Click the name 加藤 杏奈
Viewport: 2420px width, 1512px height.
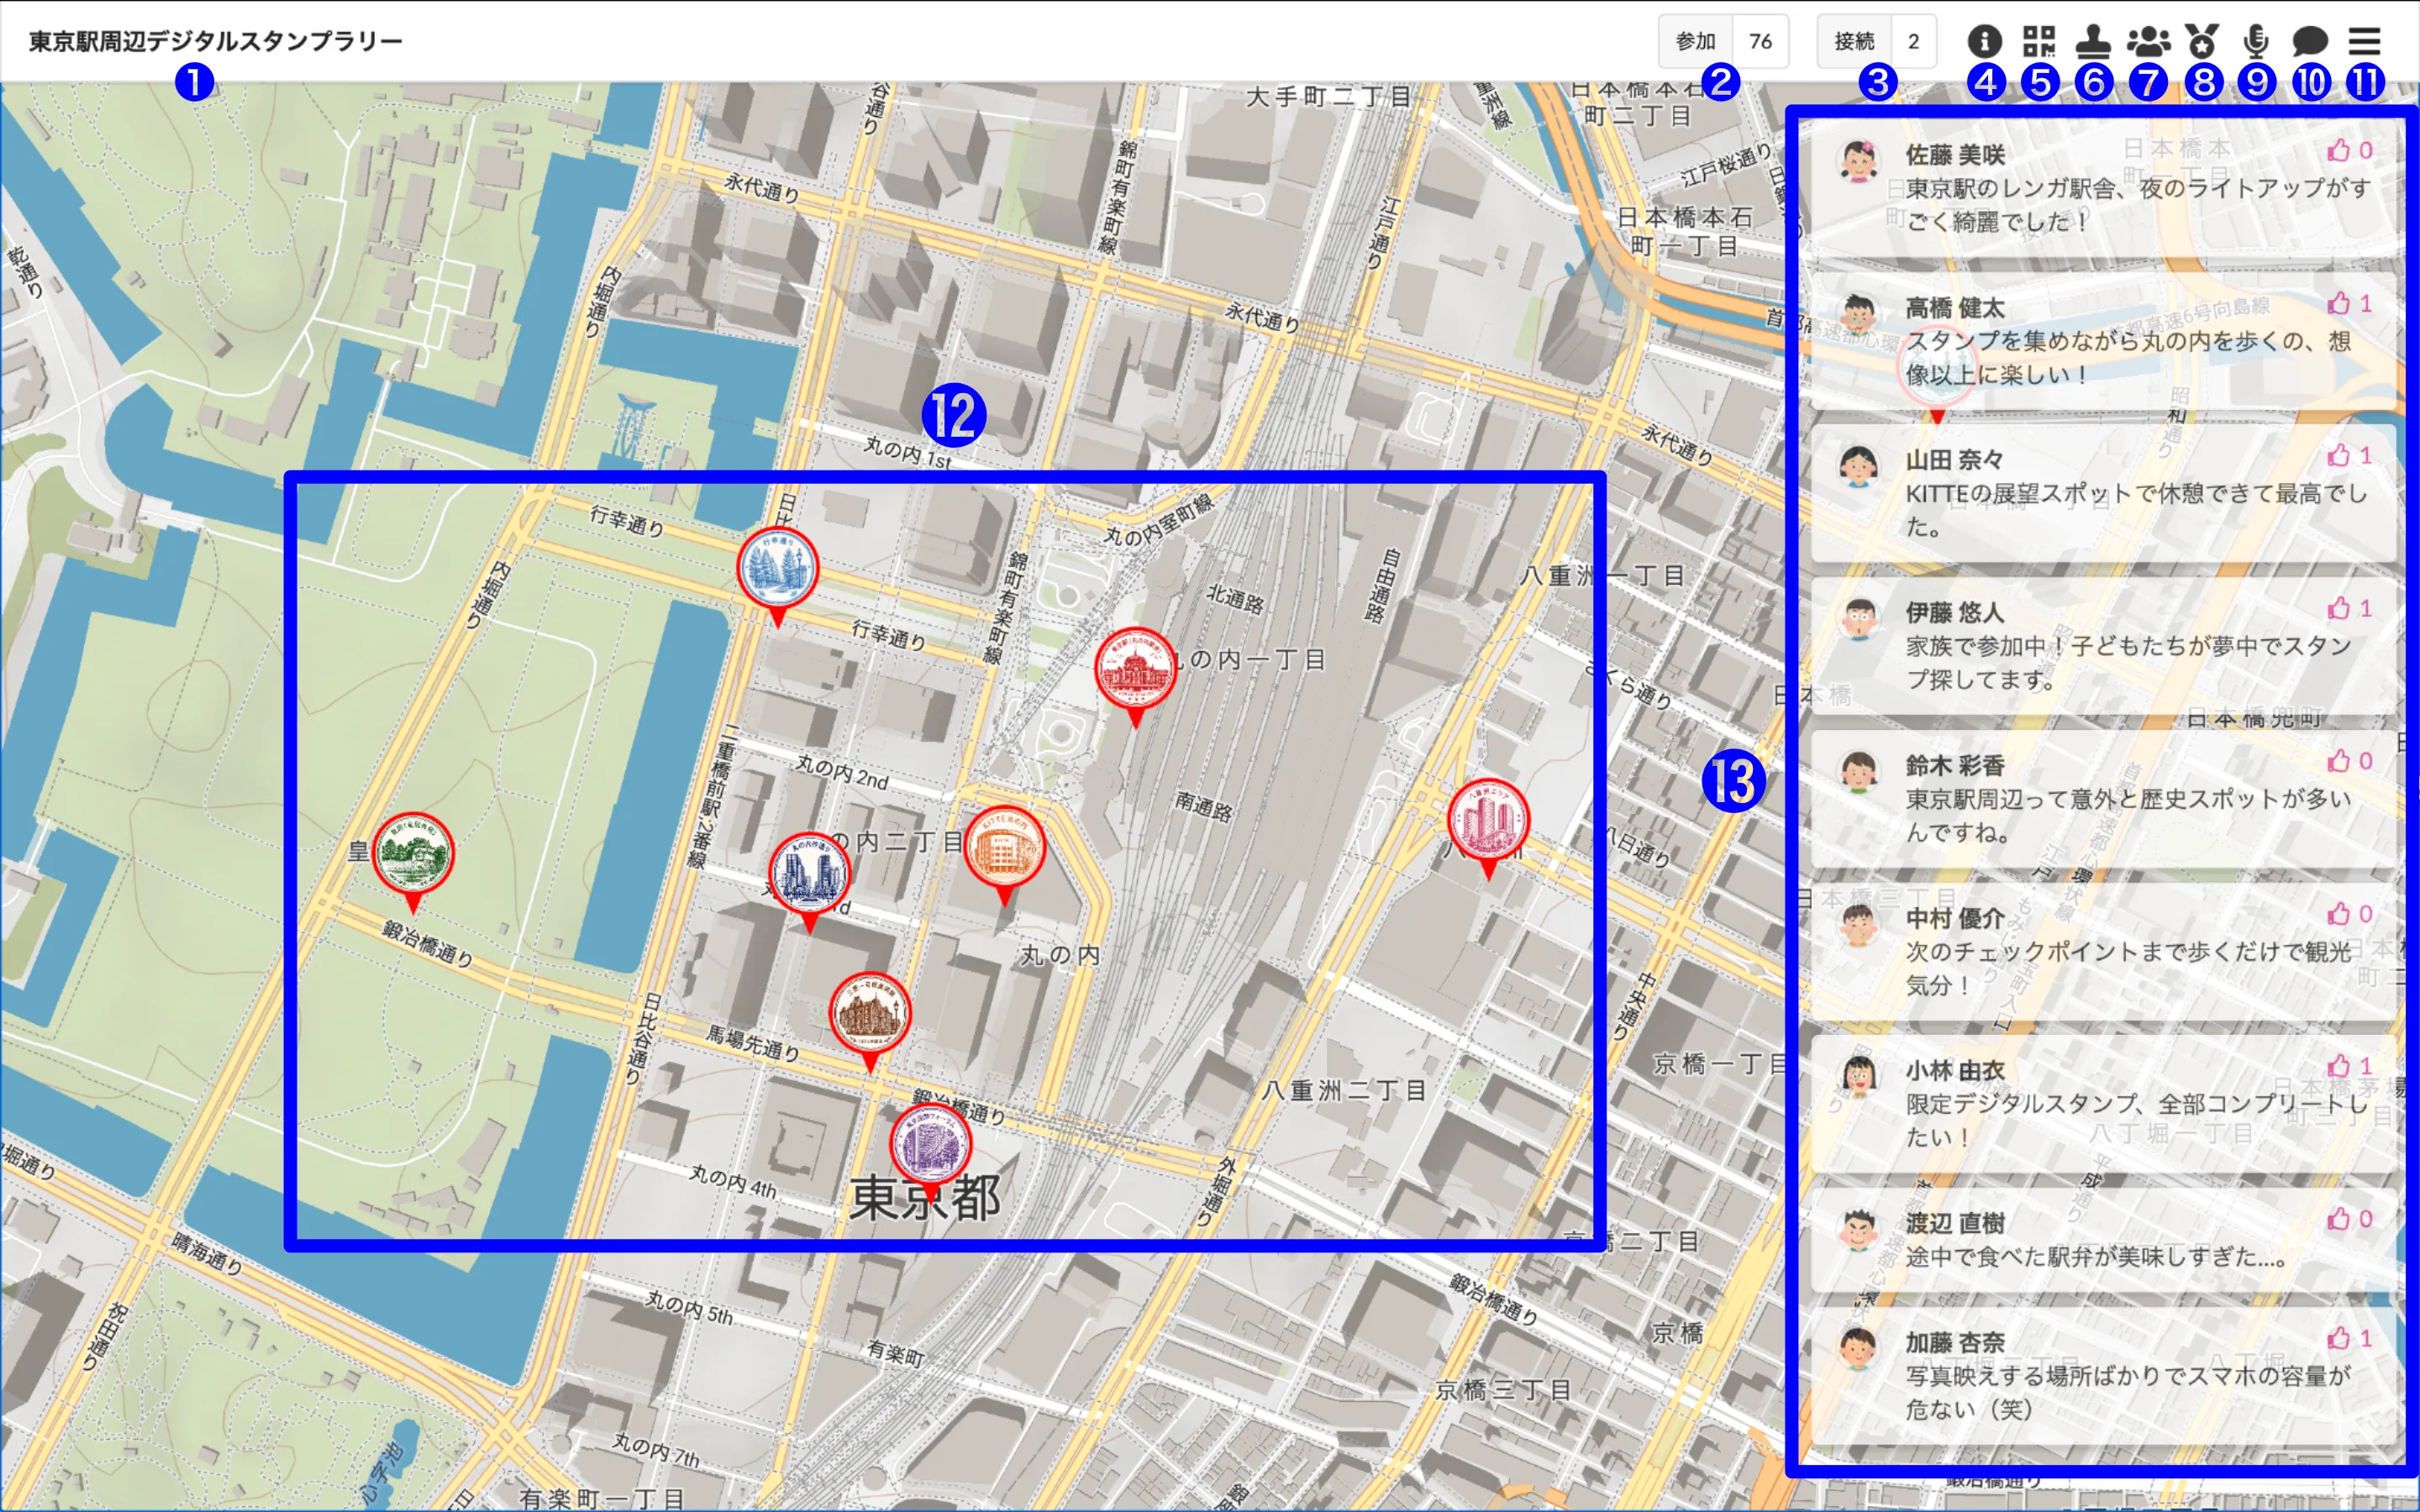[1955, 1342]
